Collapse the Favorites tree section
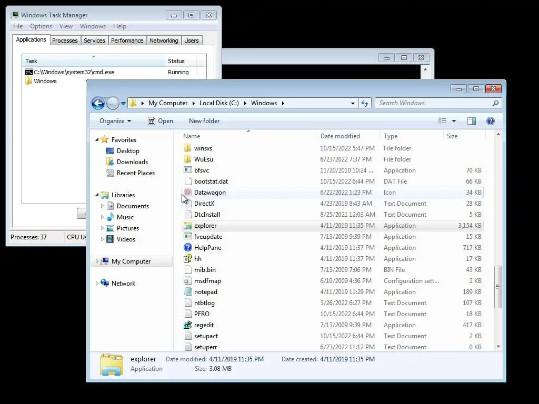 click(97, 139)
